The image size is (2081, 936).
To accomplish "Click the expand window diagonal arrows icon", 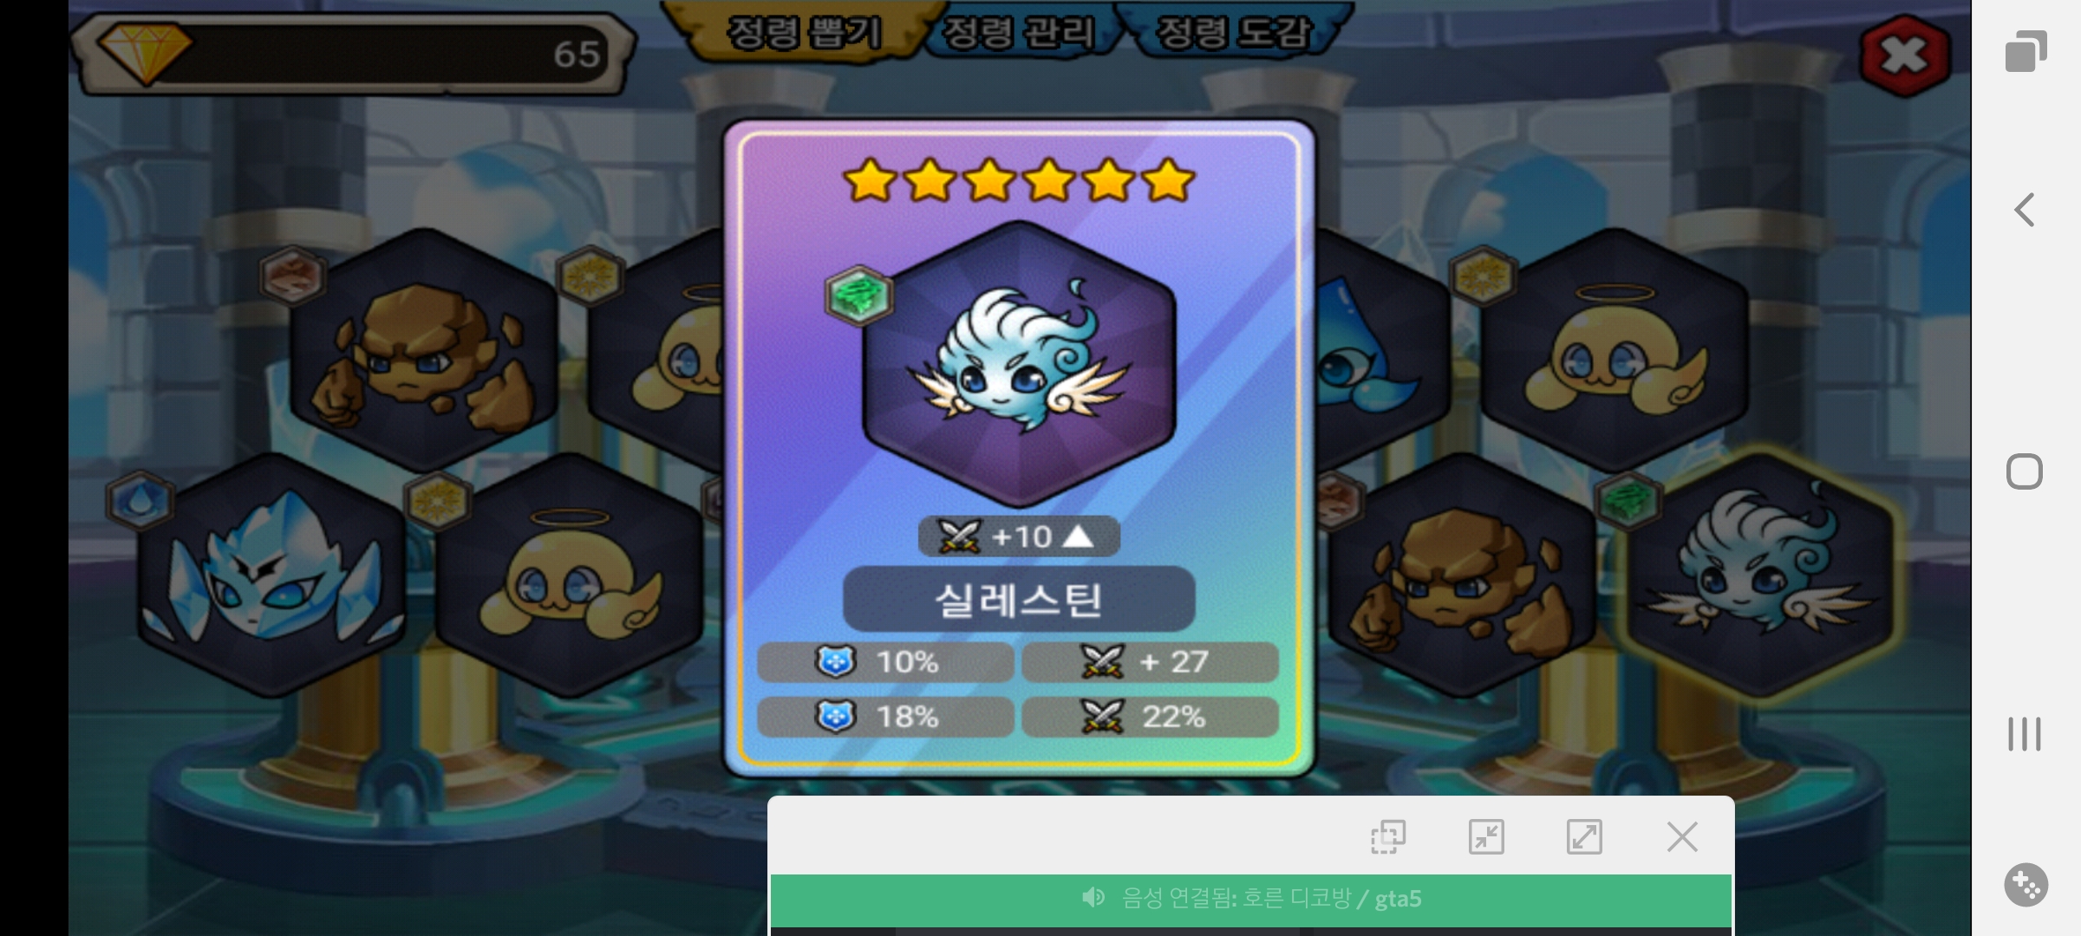I will [1584, 837].
